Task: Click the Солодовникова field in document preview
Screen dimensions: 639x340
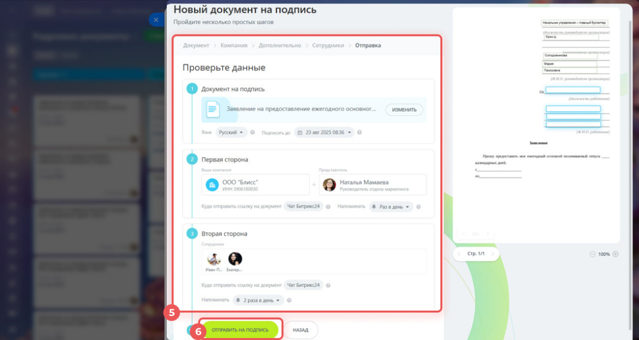Action: pos(570,56)
